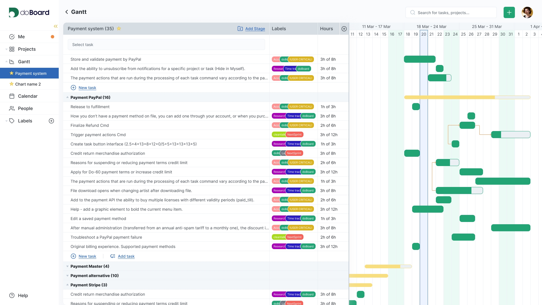
Task: Collapse the left sidebar with the double chevron
Action: (x=56, y=26)
